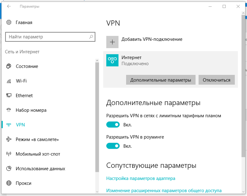
Task: Click the Интернет connection name
Action: 132,57
